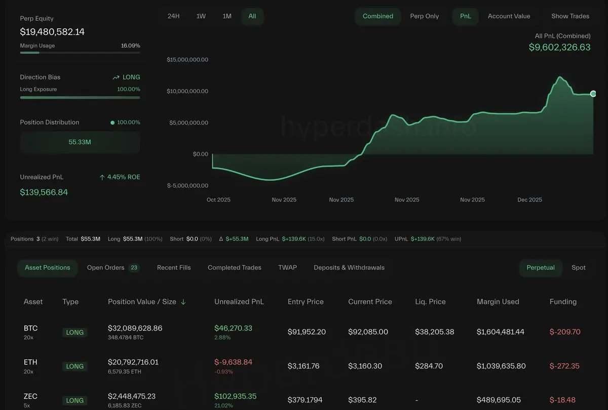Click the ETH asset name

click(x=30, y=362)
